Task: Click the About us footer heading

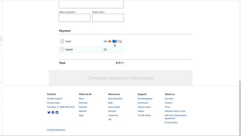Action: (x=169, y=94)
